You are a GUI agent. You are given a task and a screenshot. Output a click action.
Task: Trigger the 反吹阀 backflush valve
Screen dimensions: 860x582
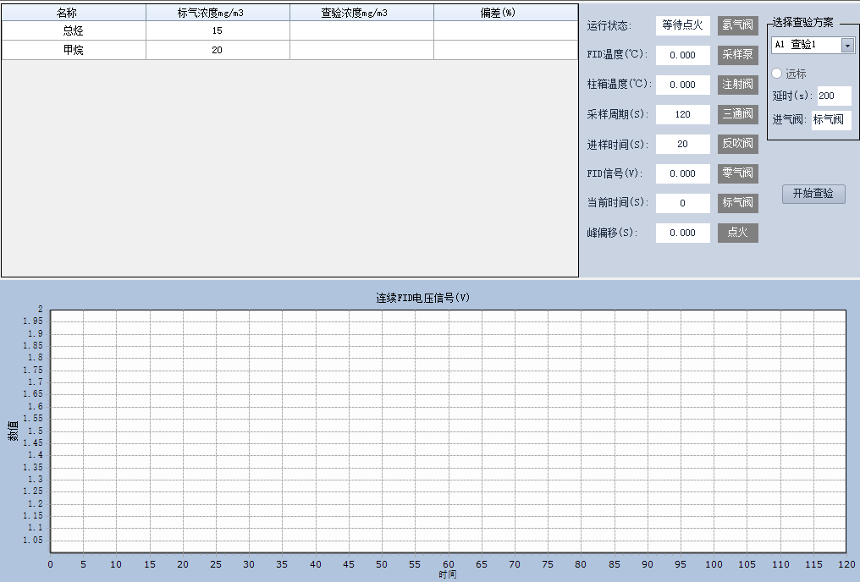737,144
